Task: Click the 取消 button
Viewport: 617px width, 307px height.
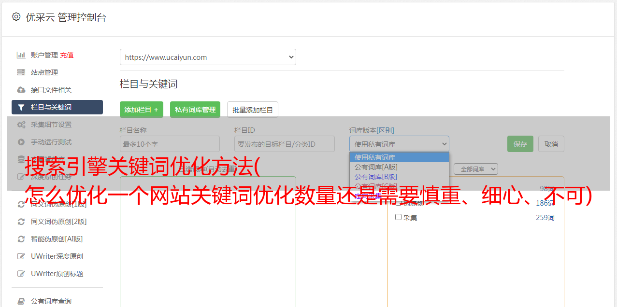Action: (551, 144)
